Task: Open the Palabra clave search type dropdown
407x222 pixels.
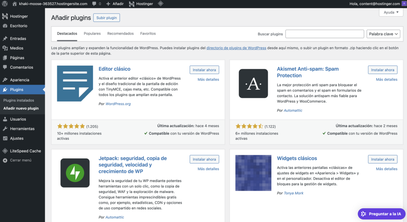Action: (384, 34)
